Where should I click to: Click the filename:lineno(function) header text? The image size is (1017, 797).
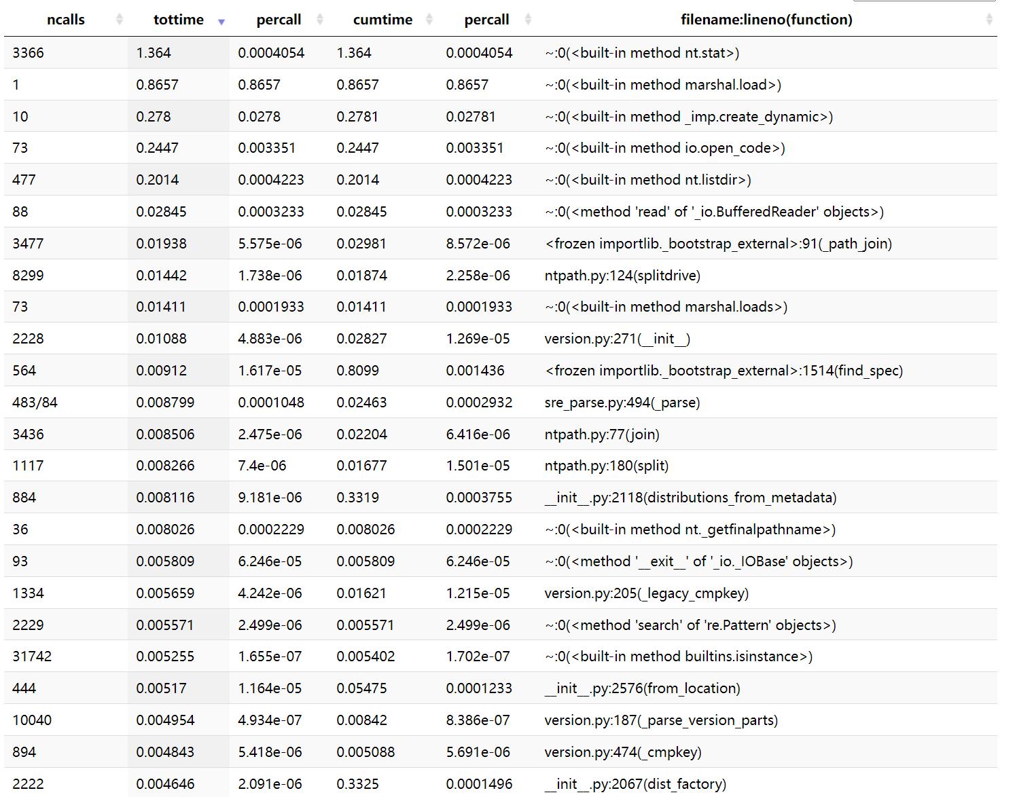tap(766, 20)
